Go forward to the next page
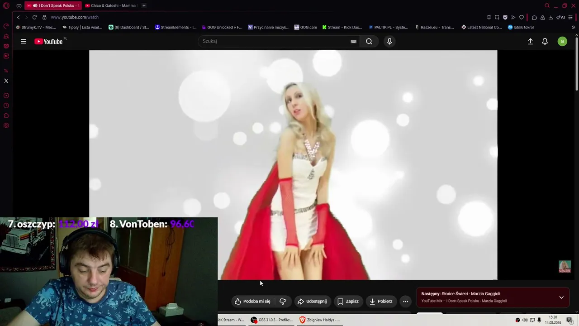Screen dimensions: 579x326 click(26, 17)
